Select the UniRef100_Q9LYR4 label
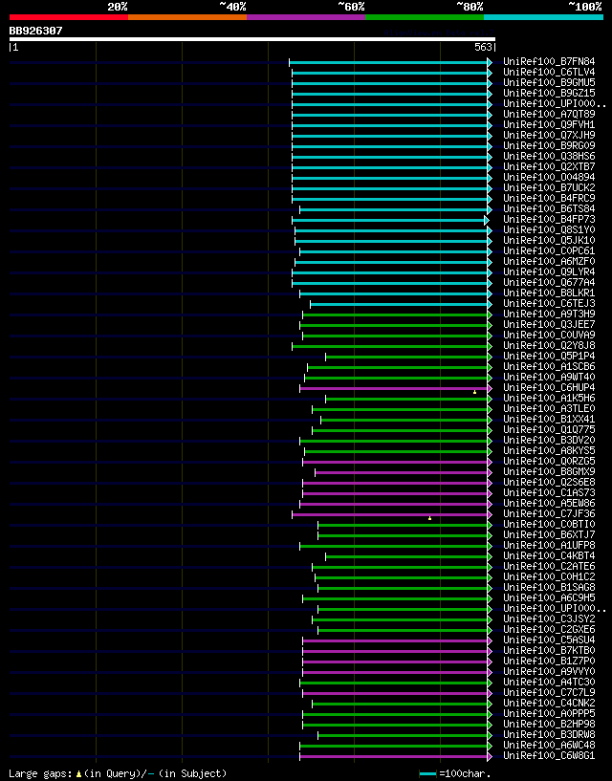The width and height of the screenshot is (612, 781). [x=549, y=271]
